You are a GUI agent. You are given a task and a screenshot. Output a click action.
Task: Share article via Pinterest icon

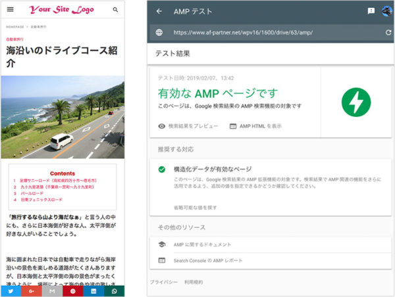[x=73, y=291]
